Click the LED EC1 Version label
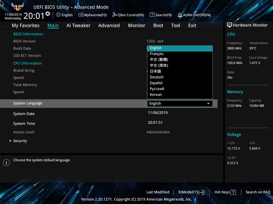This screenshot has height=204, width=273. pos(27,56)
